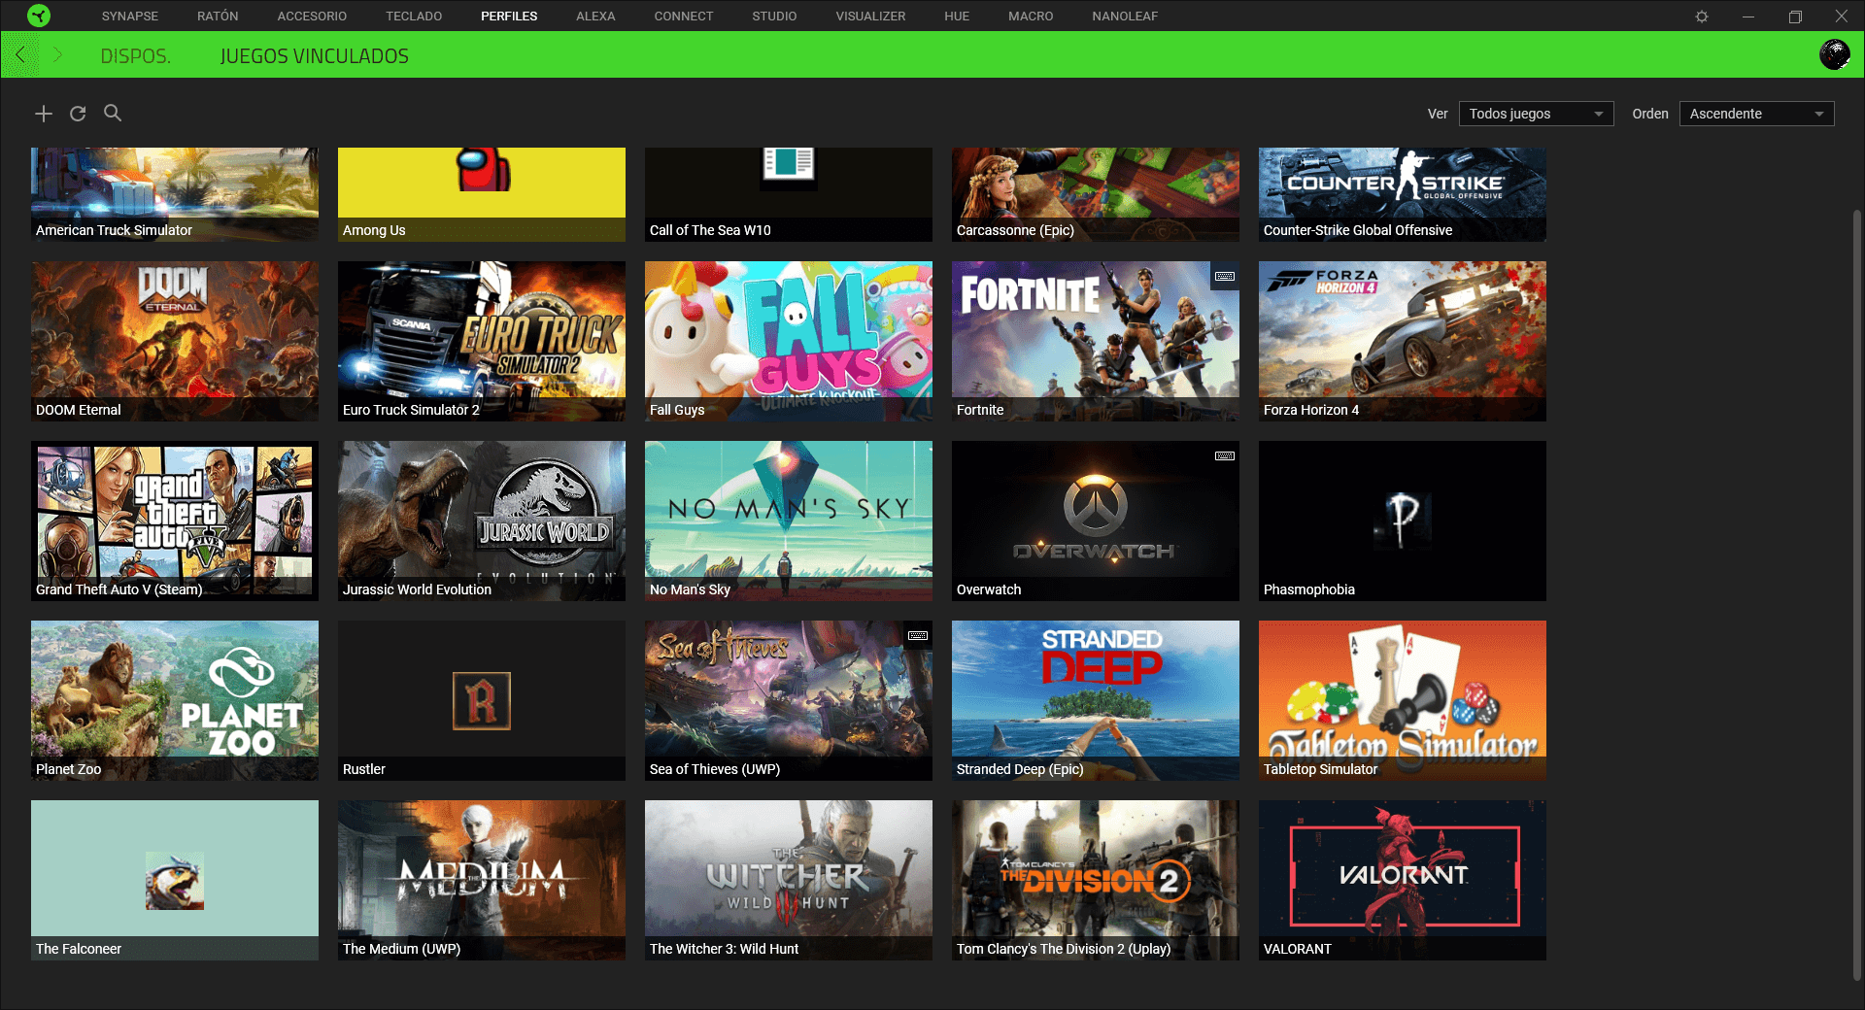1865x1010 pixels.
Task: Select Carcassonne (Epic) tile
Action: click(1096, 194)
